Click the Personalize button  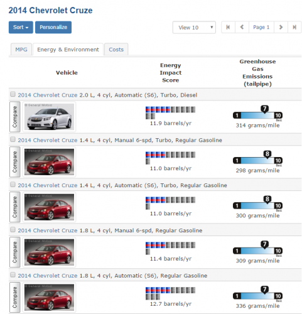(x=53, y=27)
